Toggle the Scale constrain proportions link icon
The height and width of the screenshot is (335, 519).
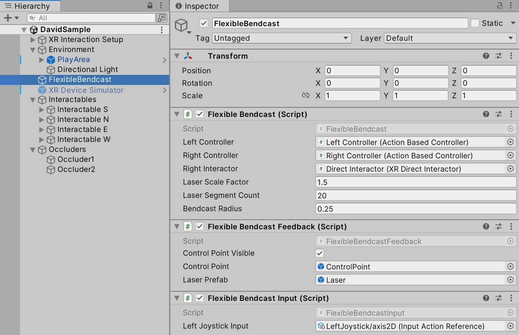306,96
